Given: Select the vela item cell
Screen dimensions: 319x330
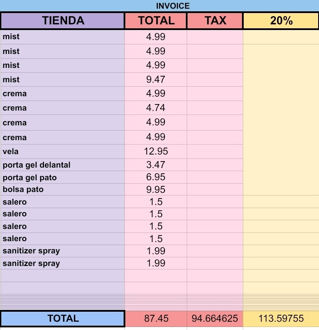Looking at the screenshot, I should pyautogui.click(x=63, y=152).
